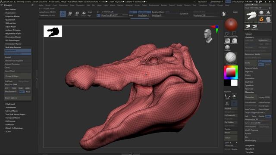Open the Texture menu
Image resolution: width=276 pixels, height=155 pixels.
click(x=187, y=5)
